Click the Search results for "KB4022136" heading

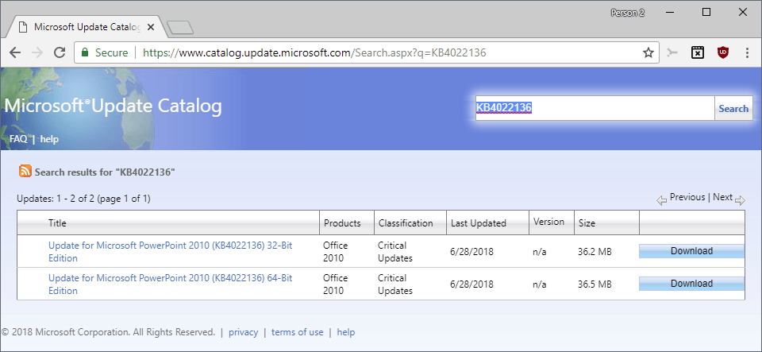(x=105, y=172)
